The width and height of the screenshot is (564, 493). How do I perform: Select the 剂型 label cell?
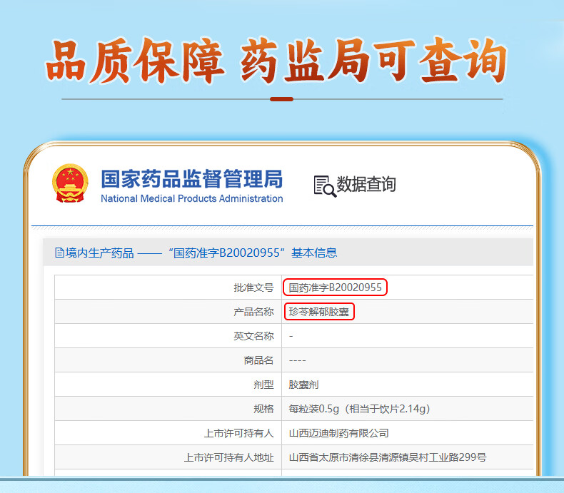(168, 385)
